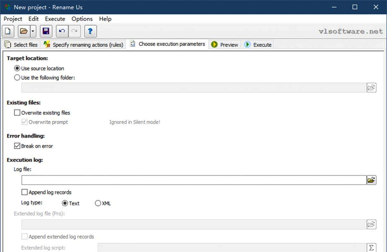Choose the 'Use the following folder' option

point(17,78)
